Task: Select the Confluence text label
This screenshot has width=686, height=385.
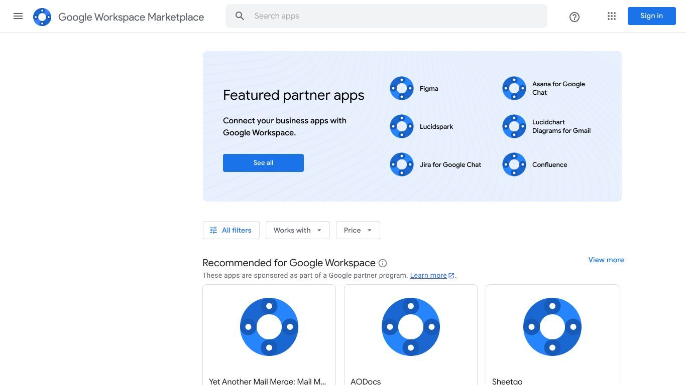Action: (550, 165)
